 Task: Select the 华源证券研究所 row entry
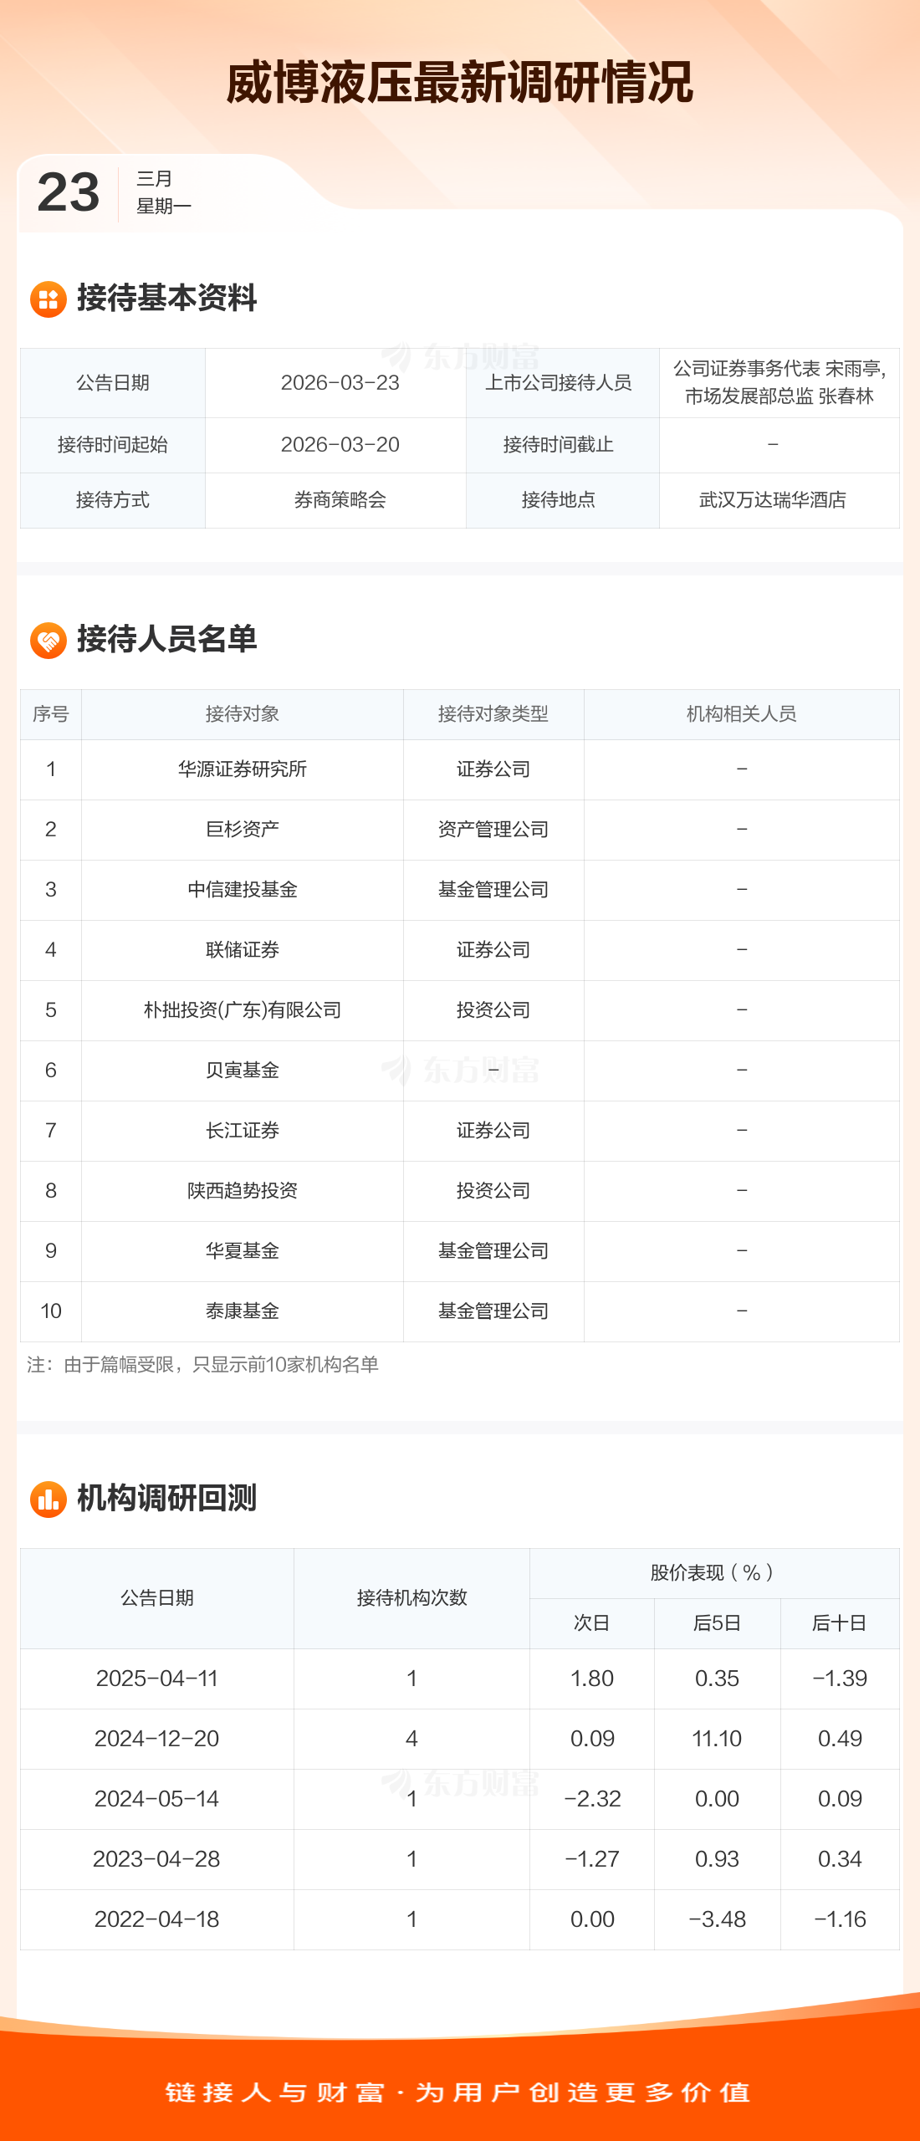coord(243,769)
